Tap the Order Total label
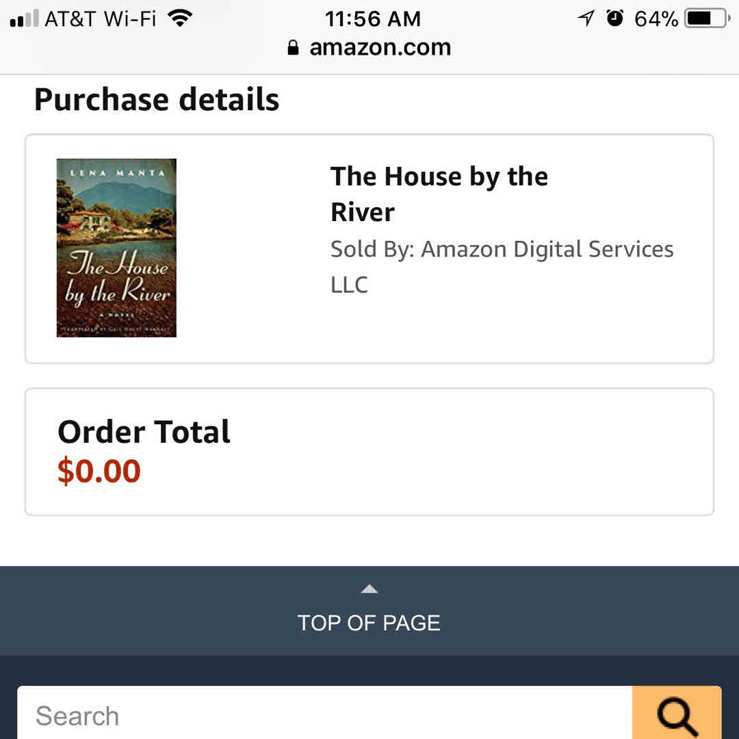739x739 pixels. 144,432
